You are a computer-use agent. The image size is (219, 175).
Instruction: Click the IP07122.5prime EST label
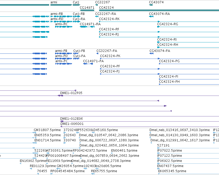[170, 156]
